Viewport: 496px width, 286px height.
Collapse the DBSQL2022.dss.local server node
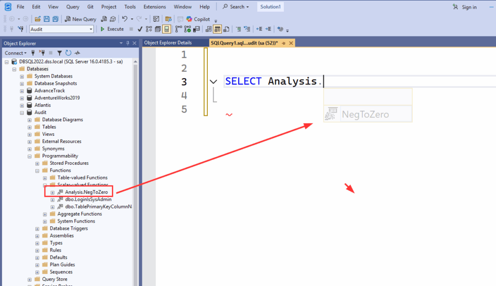(7, 62)
